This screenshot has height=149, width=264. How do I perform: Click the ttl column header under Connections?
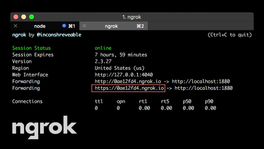tap(99, 101)
